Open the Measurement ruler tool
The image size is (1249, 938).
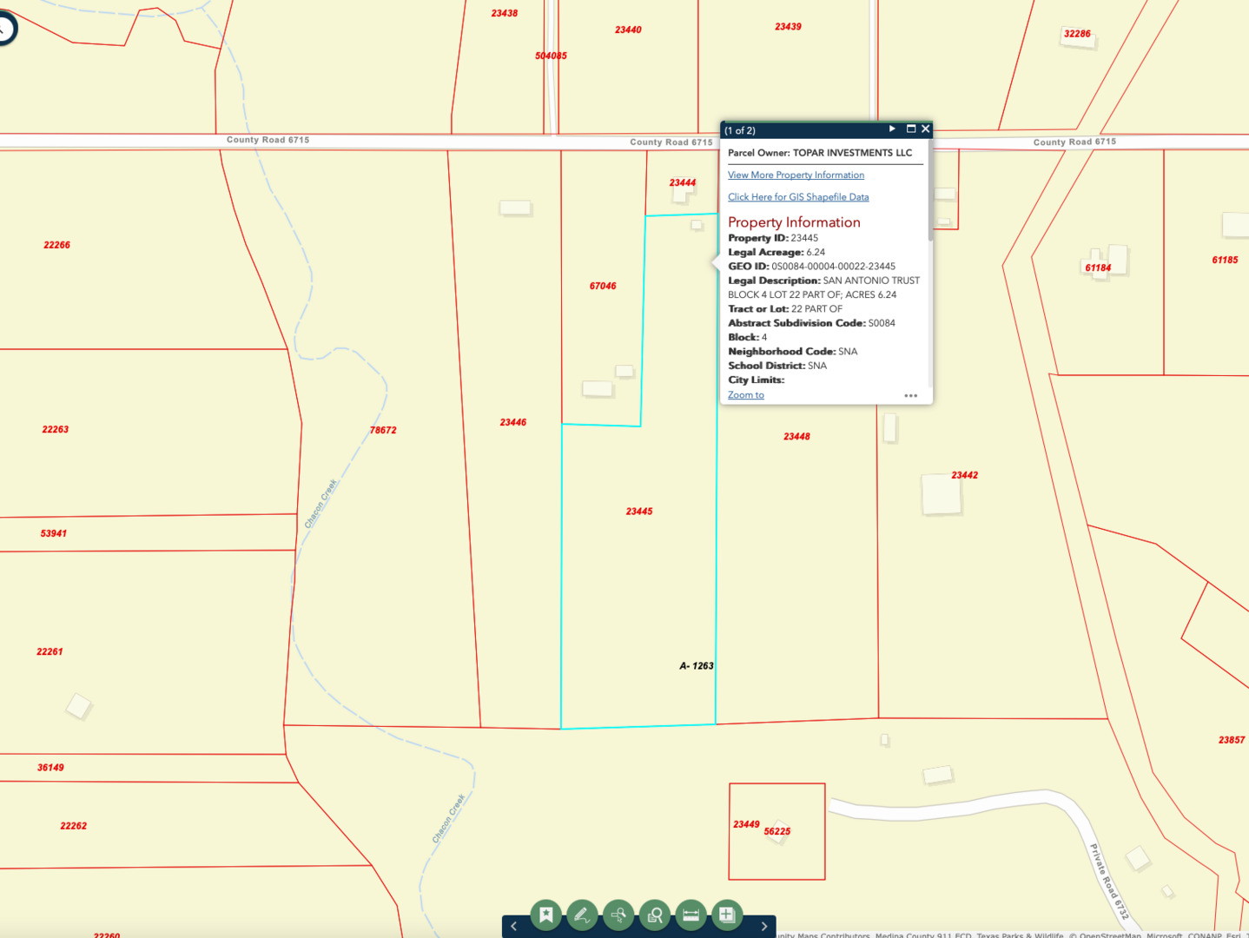pos(691,915)
